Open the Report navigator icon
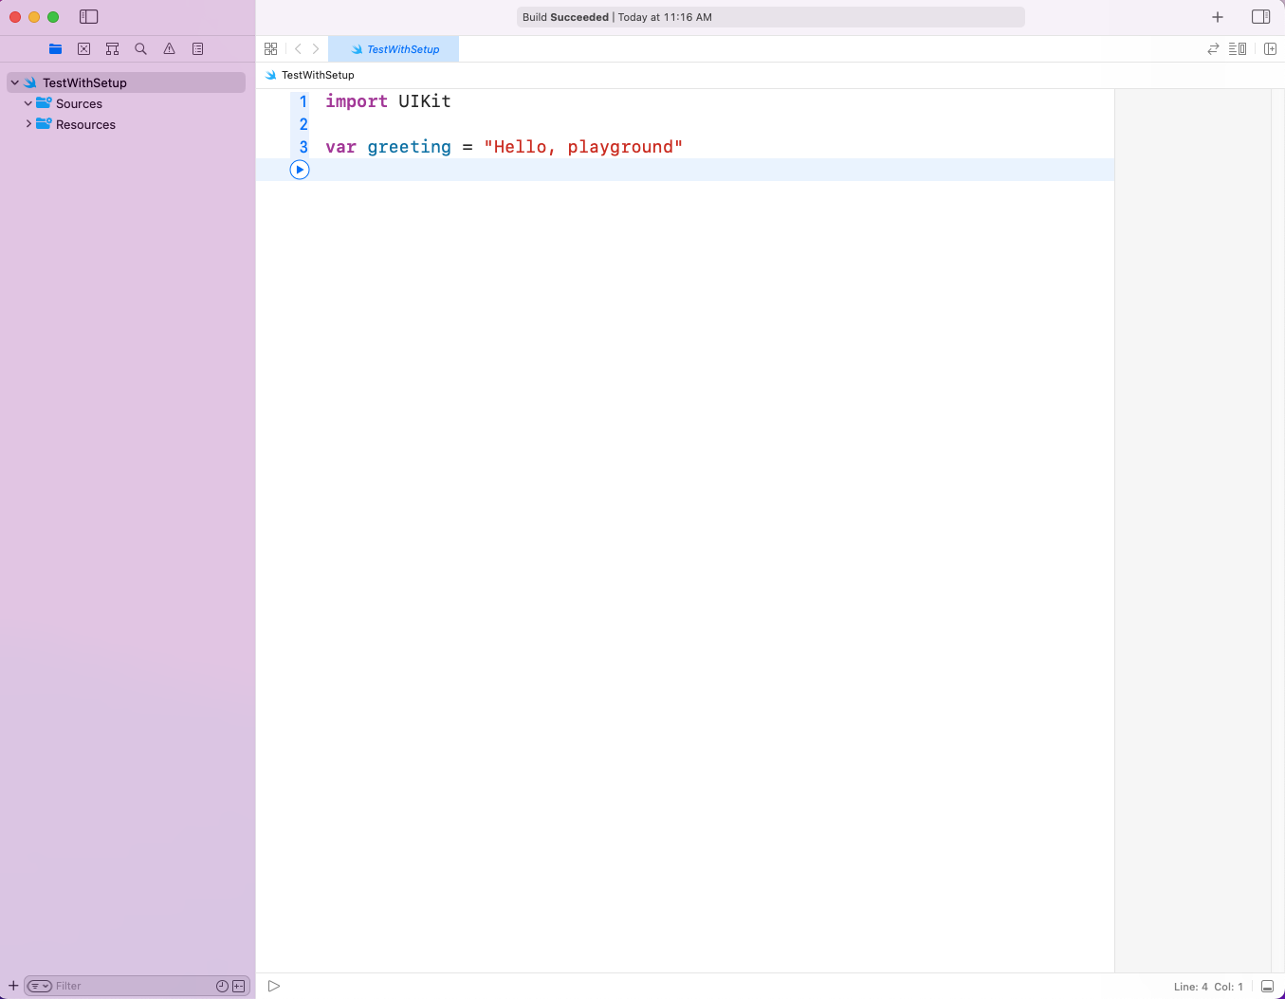 tap(198, 49)
